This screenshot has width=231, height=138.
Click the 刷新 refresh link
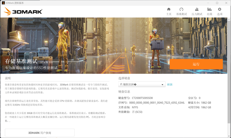170,85
